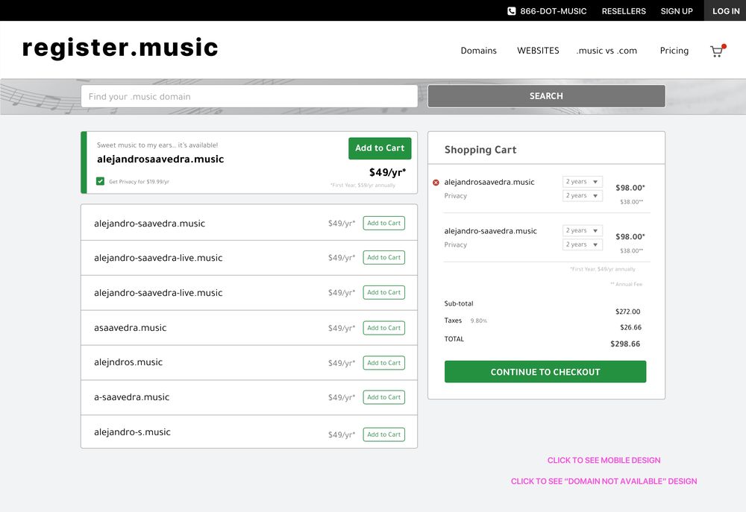This screenshot has height=512, width=746.
Task: Open Privacy years dropdown under alejandrosaavedra.music
Action: coord(583,195)
